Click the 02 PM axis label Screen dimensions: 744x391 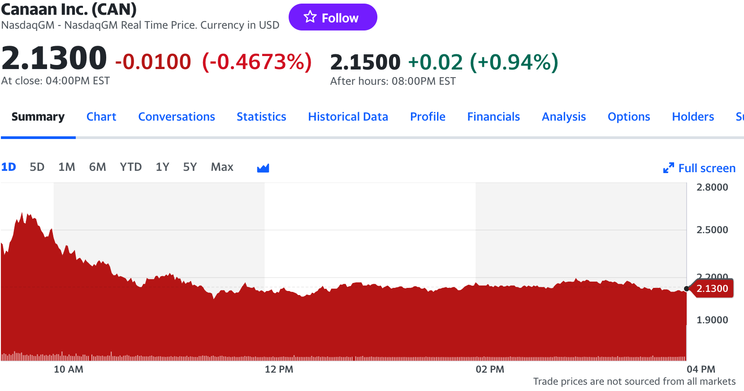[490, 369]
